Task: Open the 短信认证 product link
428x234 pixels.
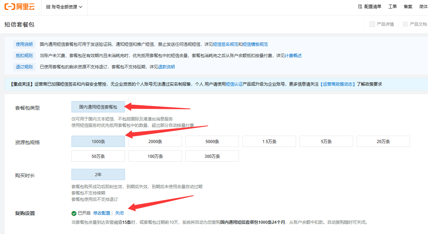Action: pos(234,84)
